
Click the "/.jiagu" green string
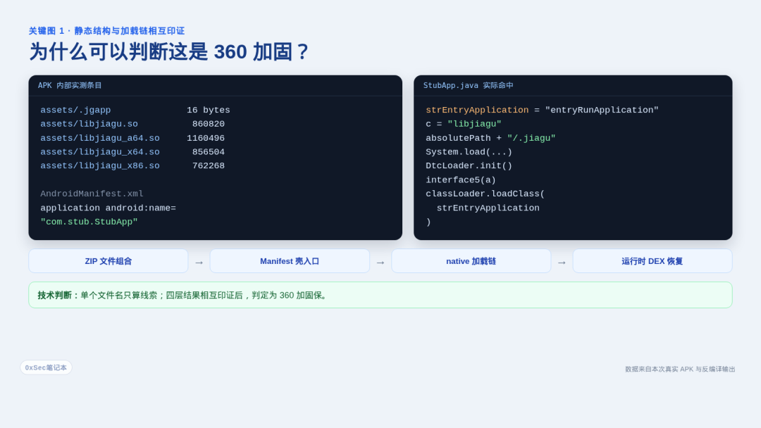pyautogui.click(x=531, y=138)
